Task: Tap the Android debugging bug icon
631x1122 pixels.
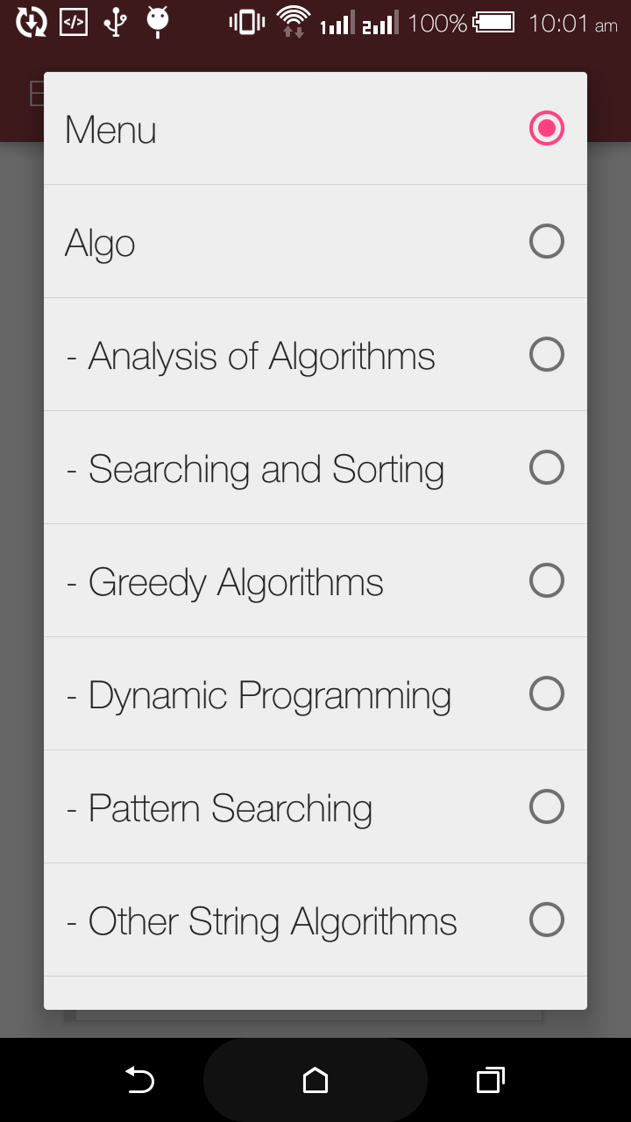Action: 158,23
